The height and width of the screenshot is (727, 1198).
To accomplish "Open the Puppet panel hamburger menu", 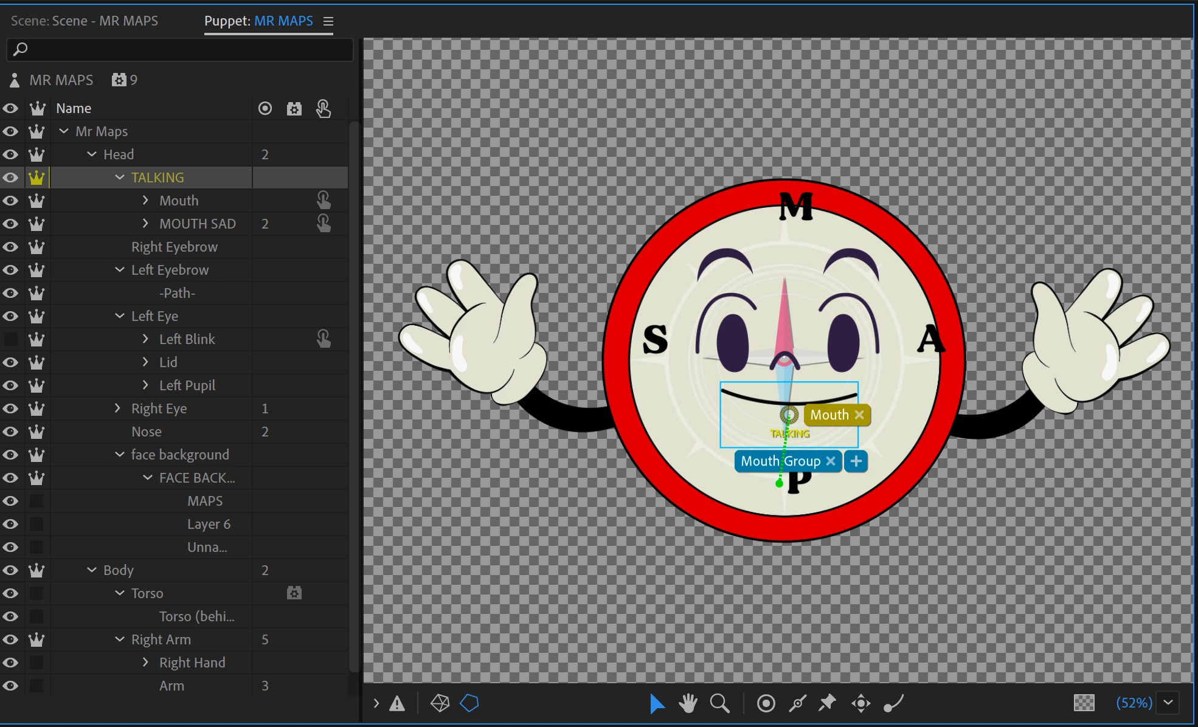I will [x=328, y=21].
